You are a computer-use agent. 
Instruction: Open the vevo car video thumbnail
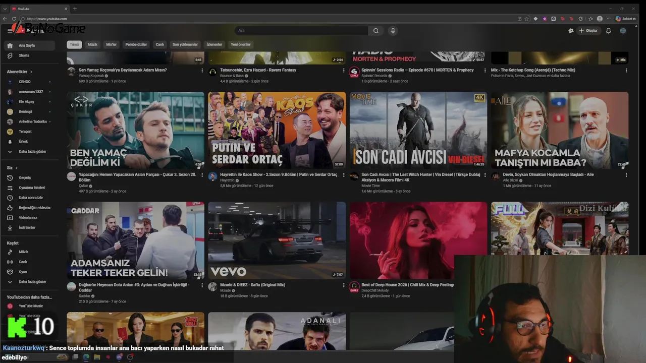pos(277,240)
